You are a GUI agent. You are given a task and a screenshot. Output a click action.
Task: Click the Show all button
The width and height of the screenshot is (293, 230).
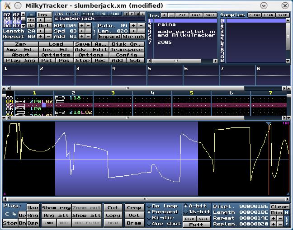point(86,216)
